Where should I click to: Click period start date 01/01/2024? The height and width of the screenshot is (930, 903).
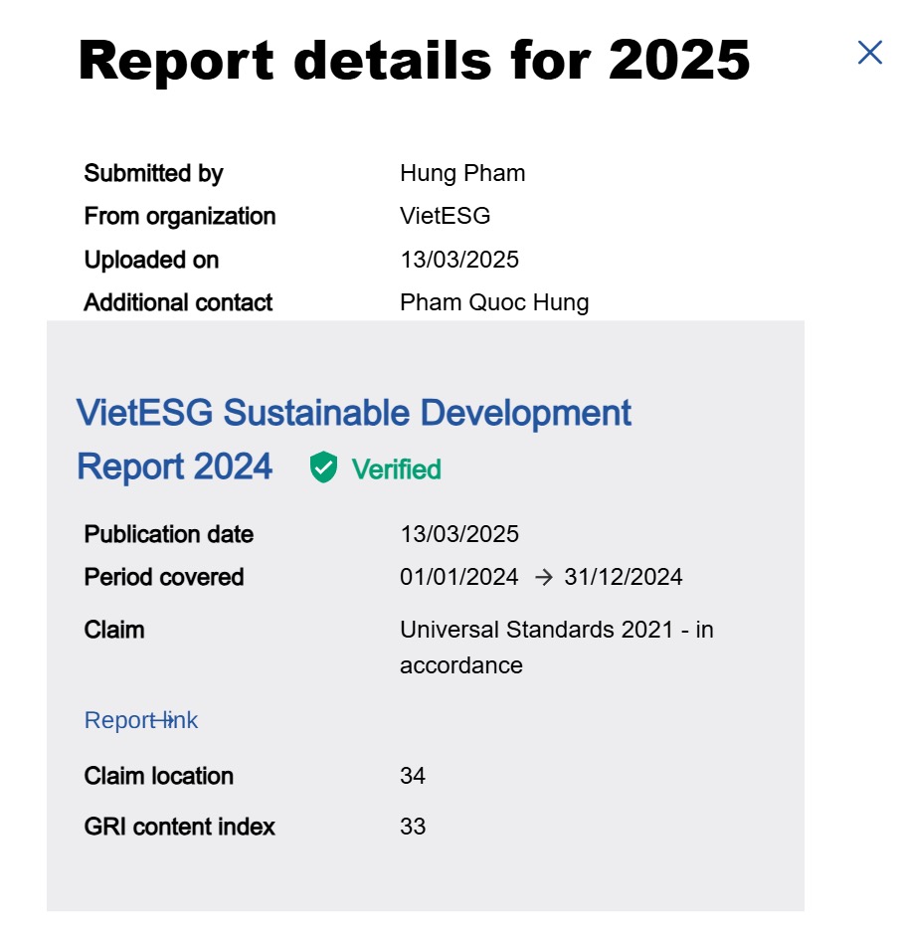click(459, 577)
